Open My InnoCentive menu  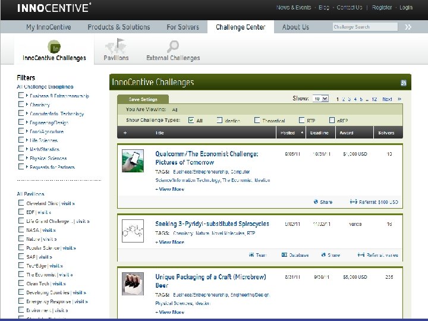click(x=49, y=27)
